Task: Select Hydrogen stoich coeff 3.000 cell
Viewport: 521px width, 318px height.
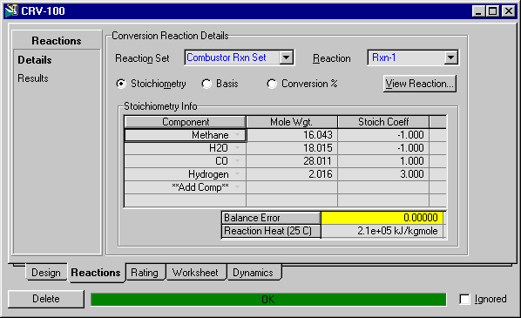Action: click(x=383, y=173)
